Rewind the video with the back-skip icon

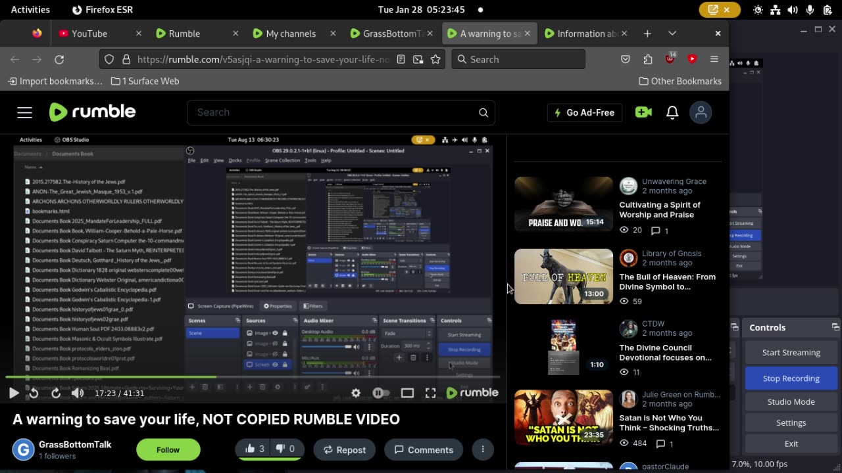34,393
